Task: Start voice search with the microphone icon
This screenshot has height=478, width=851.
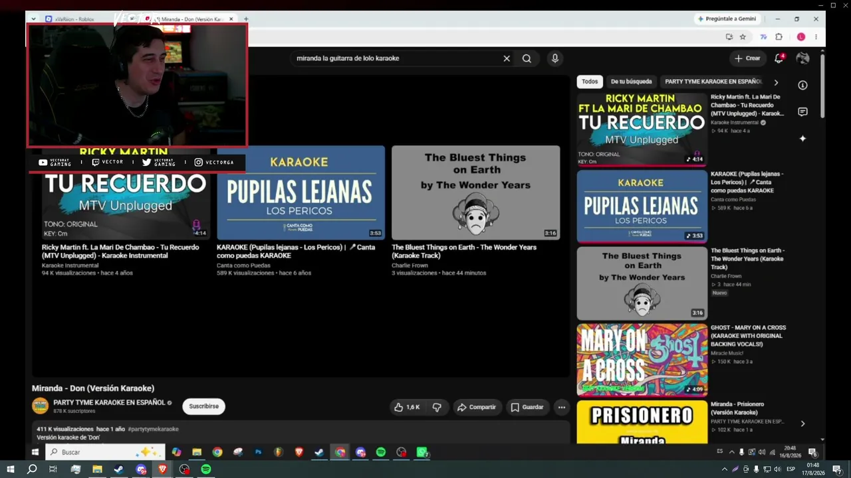Action: 555,58
